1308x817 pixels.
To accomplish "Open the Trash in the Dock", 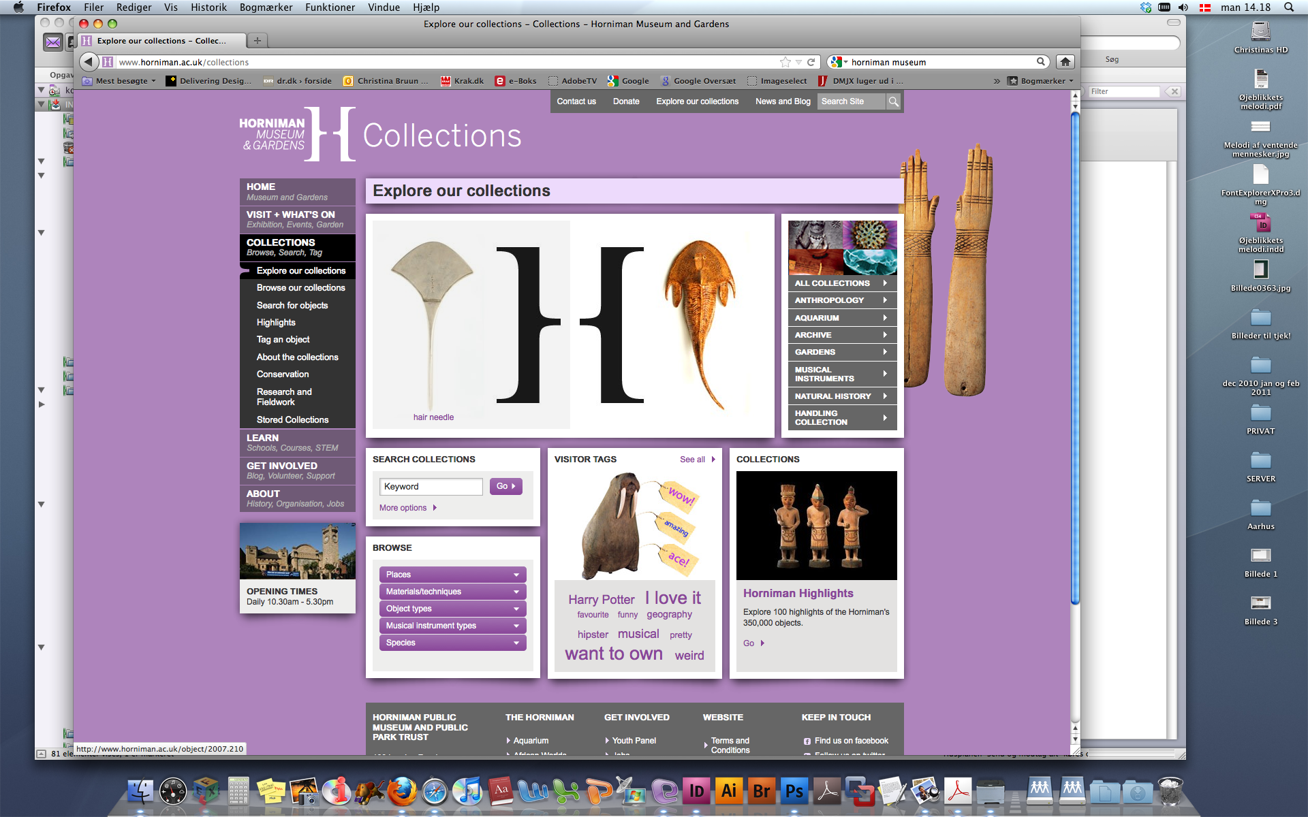I will (x=1170, y=791).
